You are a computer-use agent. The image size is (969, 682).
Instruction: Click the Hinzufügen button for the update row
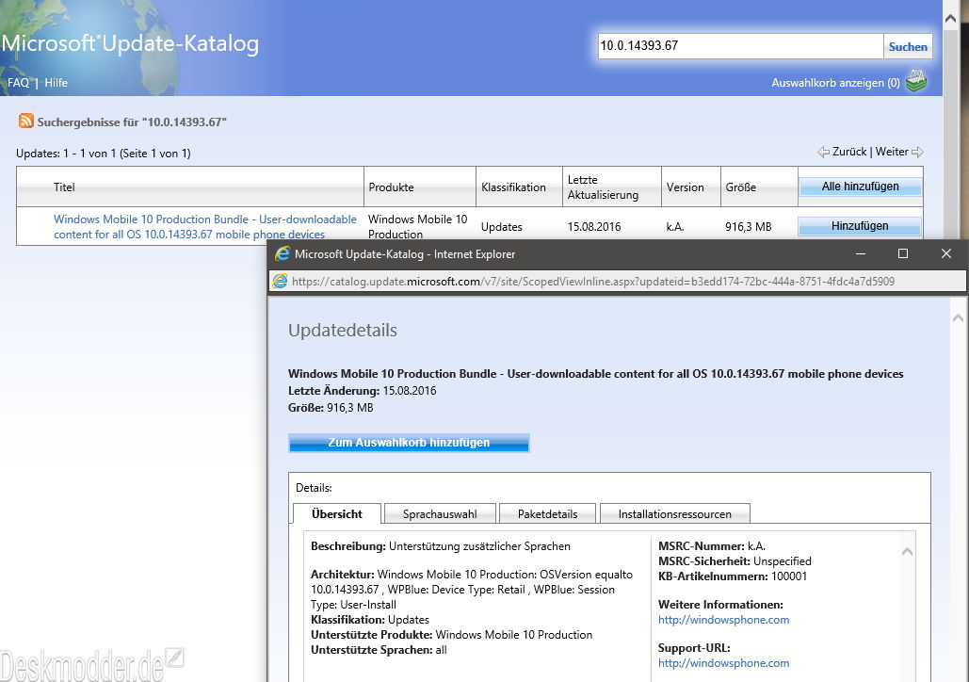(860, 226)
